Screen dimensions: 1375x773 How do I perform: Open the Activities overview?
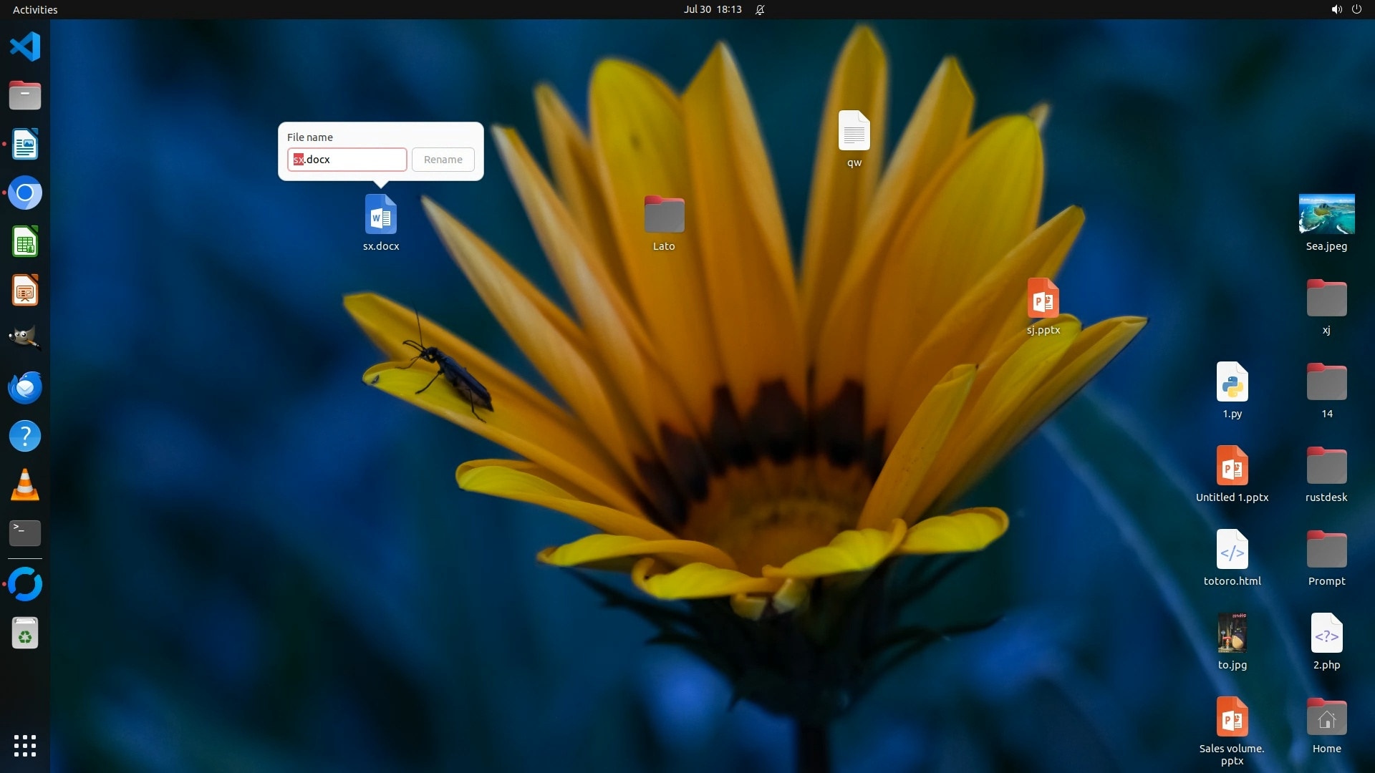click(35, 9)
